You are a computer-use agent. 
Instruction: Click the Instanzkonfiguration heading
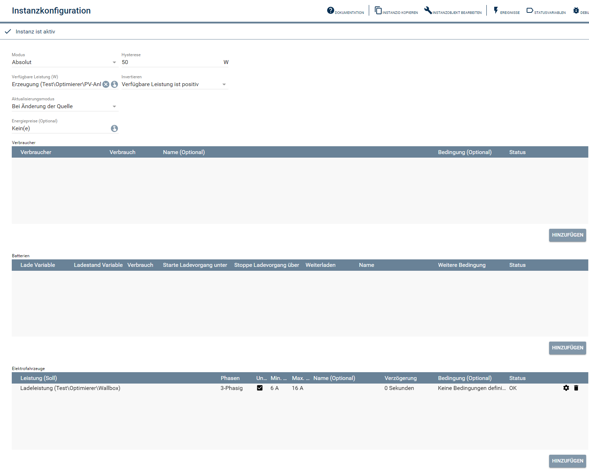point(51,11)
